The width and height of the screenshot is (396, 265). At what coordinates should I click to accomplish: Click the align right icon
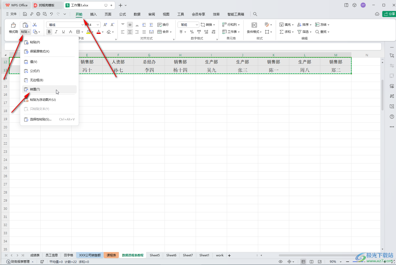pos(137,32)
